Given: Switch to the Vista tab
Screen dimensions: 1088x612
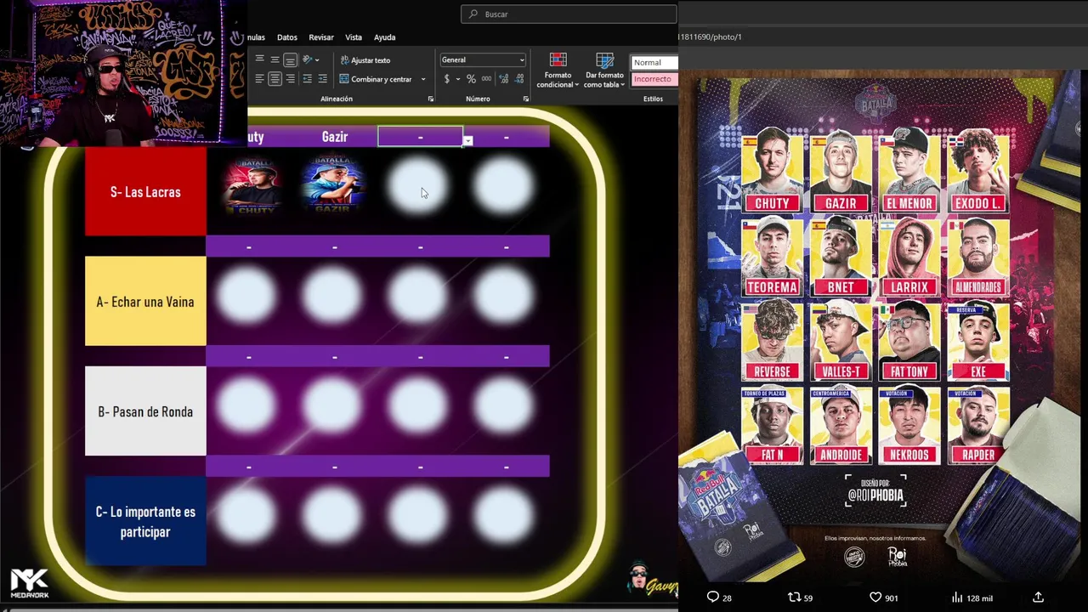Looking at the screenshot, I should (354, 37).
